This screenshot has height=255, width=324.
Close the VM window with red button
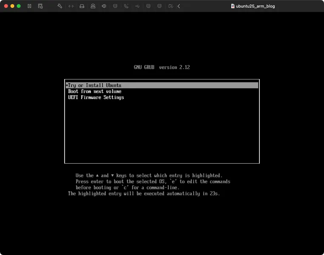pos(6,6)
